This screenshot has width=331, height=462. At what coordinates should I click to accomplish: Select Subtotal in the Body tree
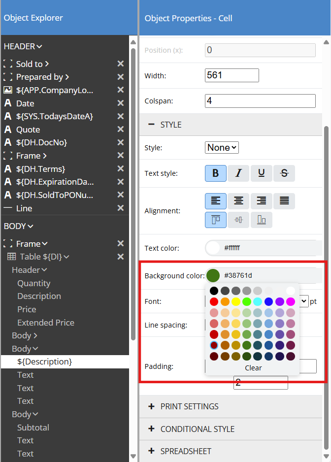[33, 428]
